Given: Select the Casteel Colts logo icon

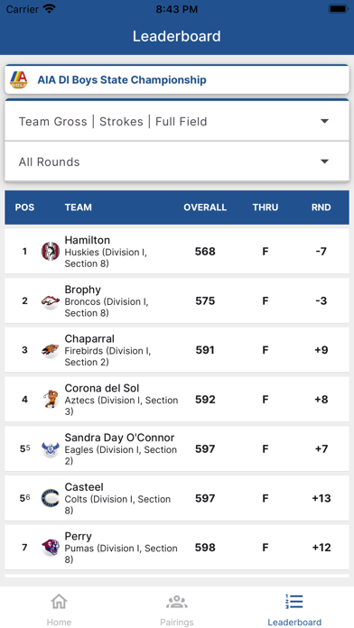Looking at the screenshot, I should tap(51, 498).
